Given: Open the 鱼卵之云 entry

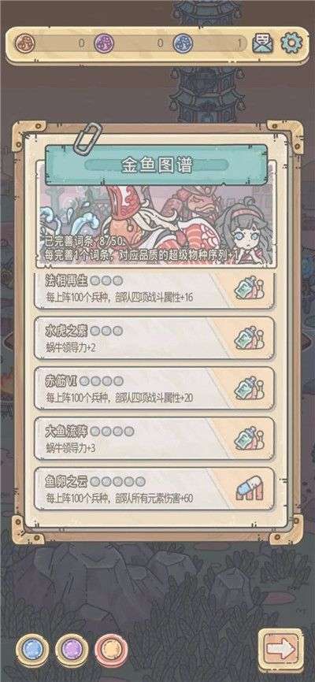Looking at the screenshot, I should [x=154, y=490].
